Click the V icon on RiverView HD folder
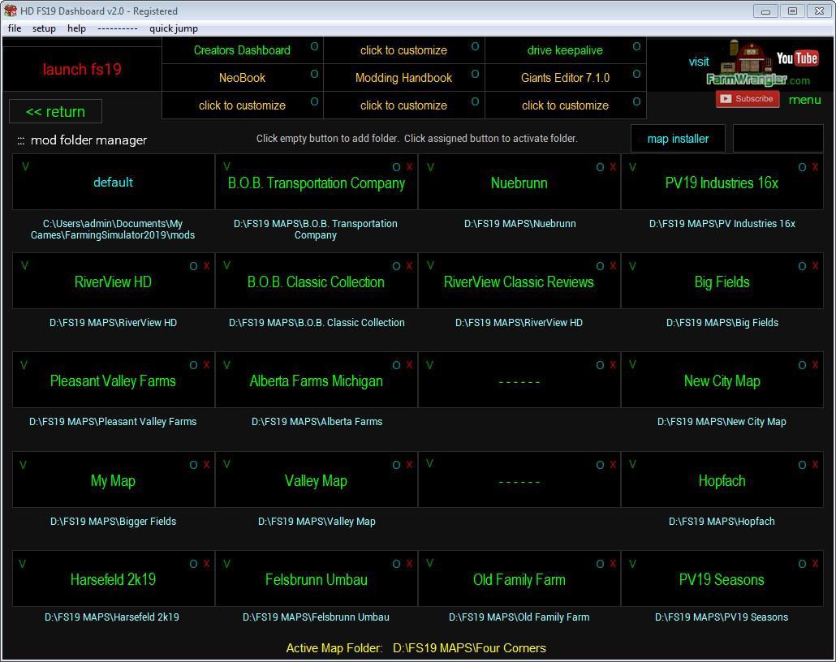 point(24,265)
